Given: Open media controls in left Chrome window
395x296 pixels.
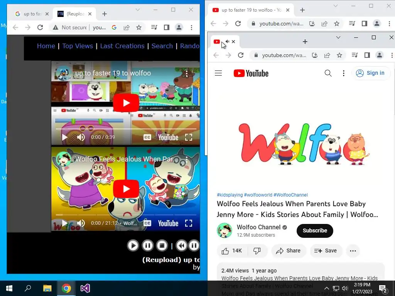Looking at the screenshot, I should [154, 27].
